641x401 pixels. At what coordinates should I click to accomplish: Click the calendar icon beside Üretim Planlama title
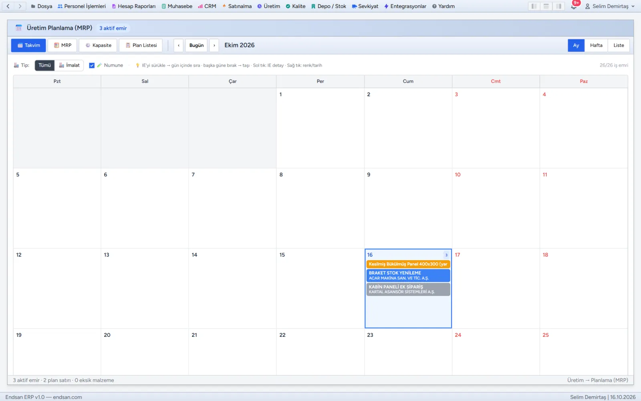18,28
